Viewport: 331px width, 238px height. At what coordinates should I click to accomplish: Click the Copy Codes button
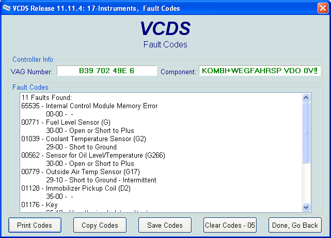click(x=100, y=225)
